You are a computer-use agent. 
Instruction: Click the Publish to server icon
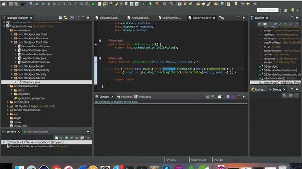[x=82, y=138]
